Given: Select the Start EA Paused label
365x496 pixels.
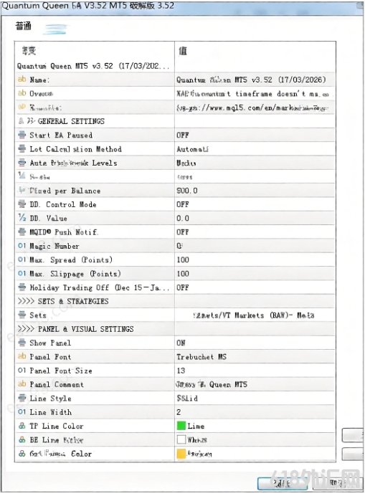Looking at the screenshot, I should [x=61, y=135].
